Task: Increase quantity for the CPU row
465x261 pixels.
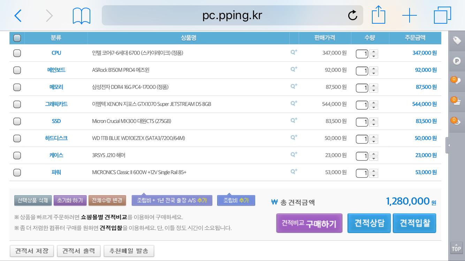Action: pos(374,52)
